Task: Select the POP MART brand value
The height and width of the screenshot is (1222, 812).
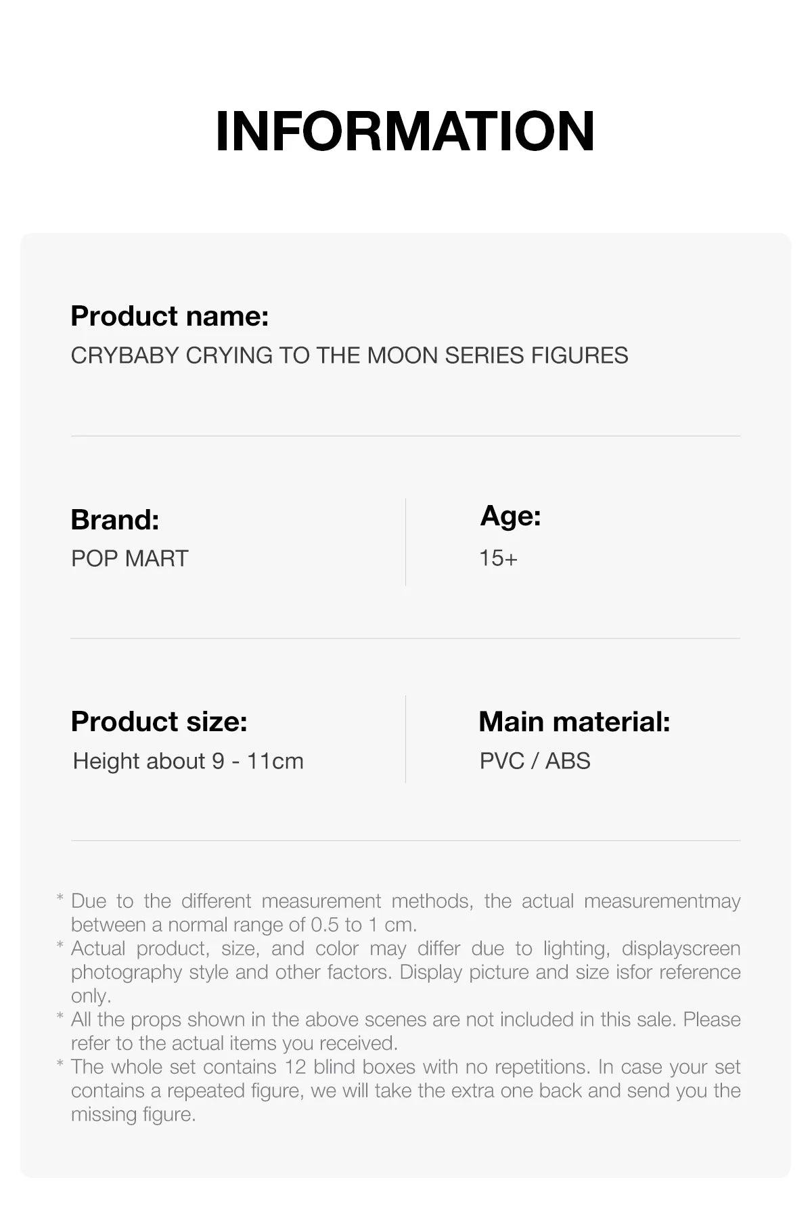Action: 130,559
